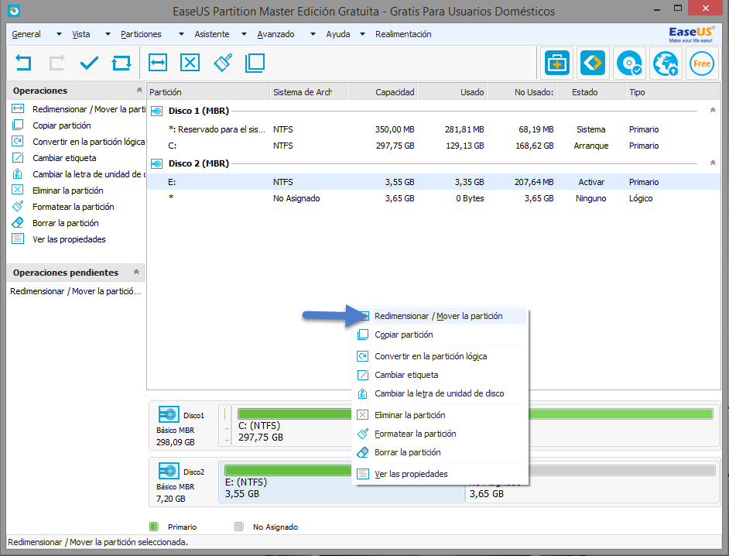Click the application icon in title bar
Viewport: 729px width, 556px height.
14,10
